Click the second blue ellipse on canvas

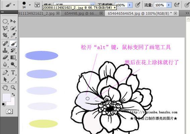42,74
